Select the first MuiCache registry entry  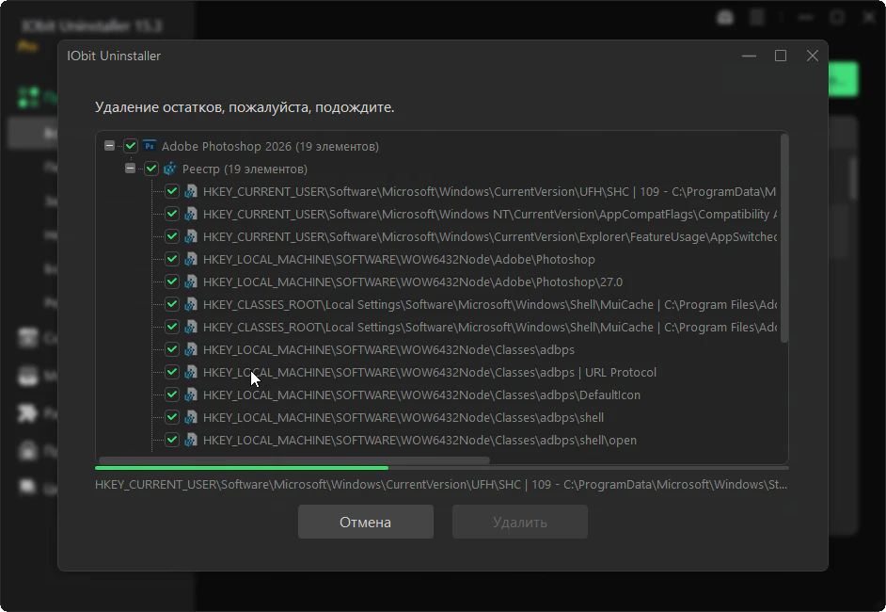489,304
